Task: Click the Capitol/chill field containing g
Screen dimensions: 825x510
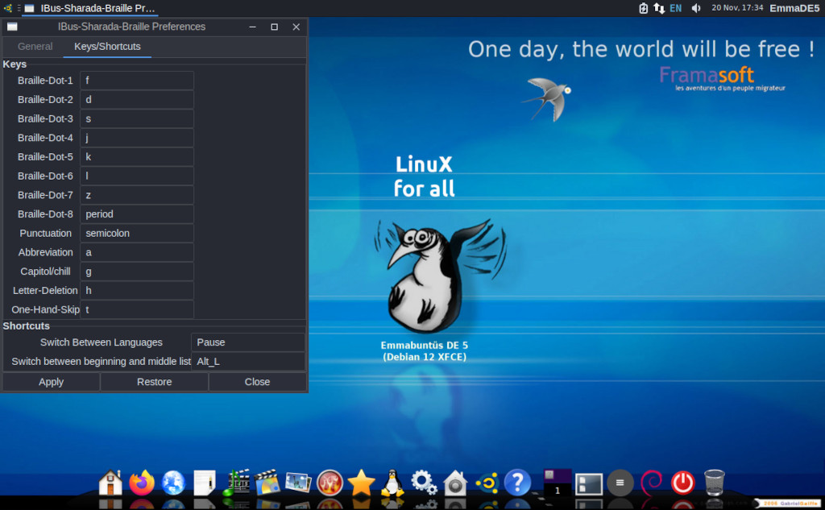Action: [137, 272]
